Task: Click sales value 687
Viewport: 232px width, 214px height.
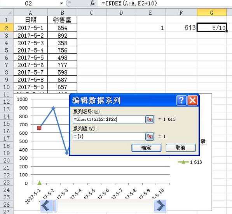Action: (x=62, y=80)
